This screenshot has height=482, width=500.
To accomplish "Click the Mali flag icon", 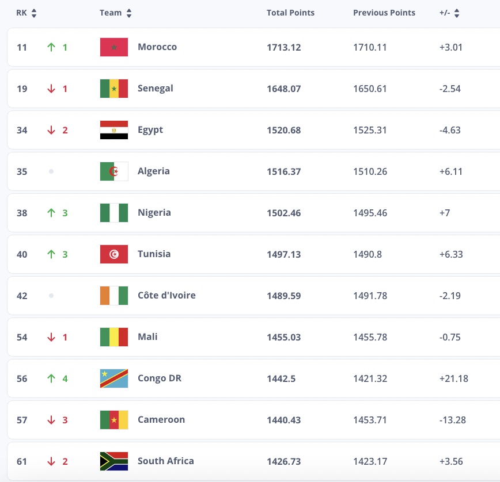I will [114, 337].
